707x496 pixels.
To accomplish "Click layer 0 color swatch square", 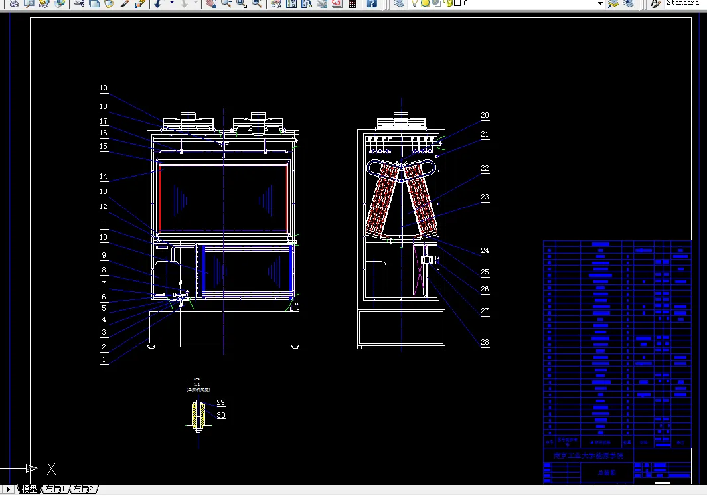I will [457, 3].
